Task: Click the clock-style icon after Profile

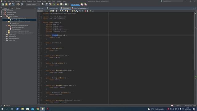Action: pos(66,4)
